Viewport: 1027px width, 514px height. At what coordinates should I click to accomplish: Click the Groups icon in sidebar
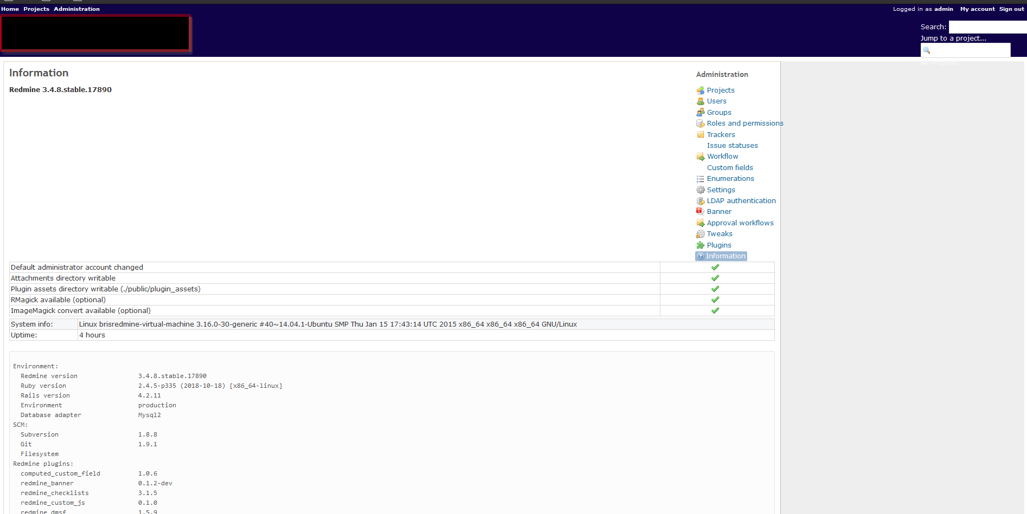pos(700,113)
